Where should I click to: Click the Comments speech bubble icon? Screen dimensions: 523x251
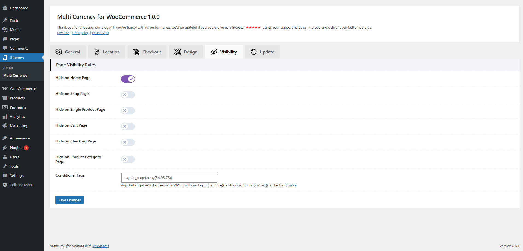(x=5, y=48)
